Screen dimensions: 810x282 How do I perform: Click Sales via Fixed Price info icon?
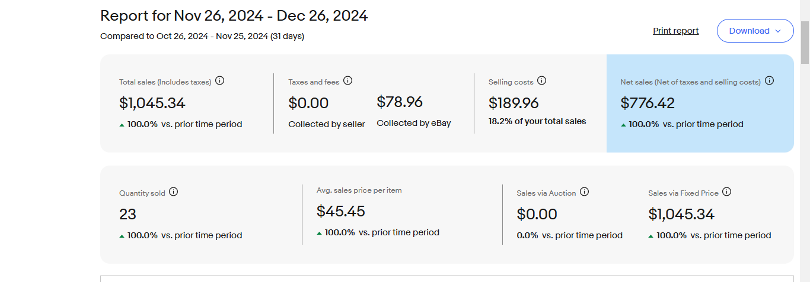[x=727, y=192]
